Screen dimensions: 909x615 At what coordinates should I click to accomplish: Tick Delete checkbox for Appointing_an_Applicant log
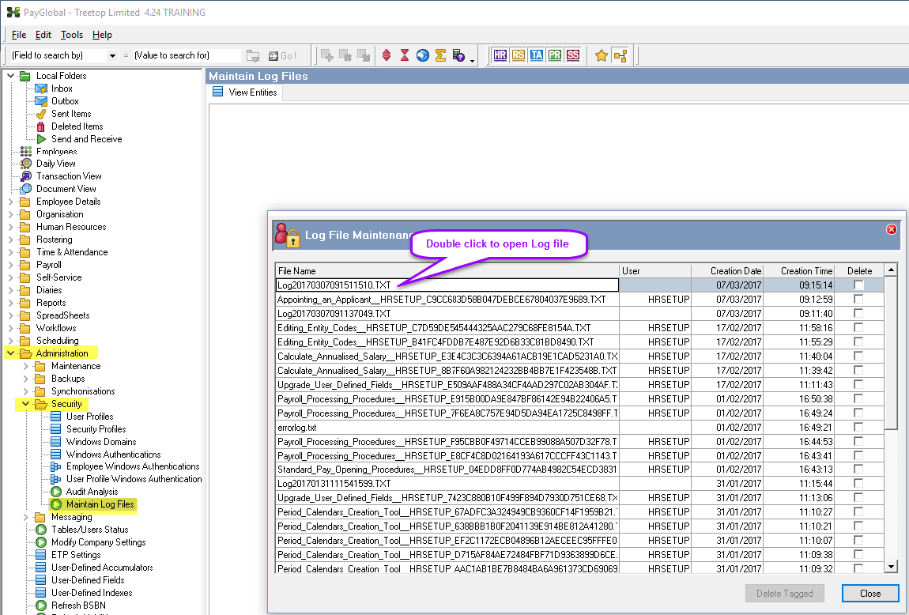point(858,299)
